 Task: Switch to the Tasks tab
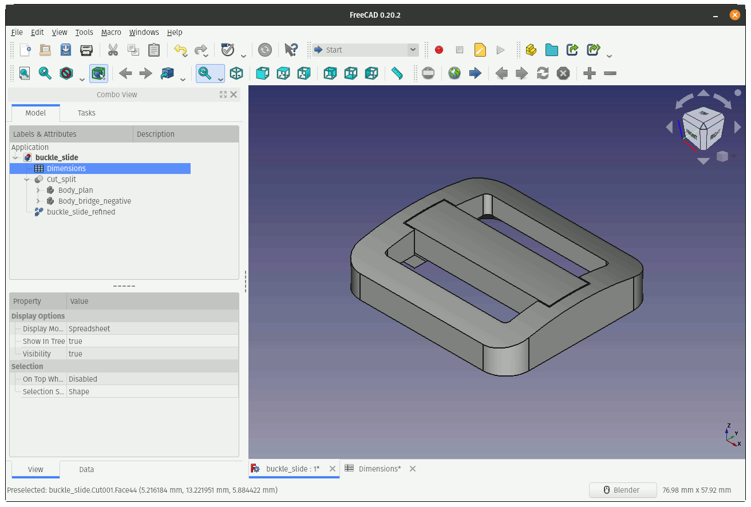click(x=86, y=113)
